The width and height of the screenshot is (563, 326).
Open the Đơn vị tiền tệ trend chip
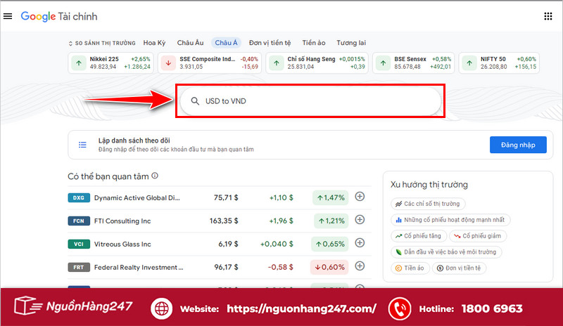tap(460, 268)
